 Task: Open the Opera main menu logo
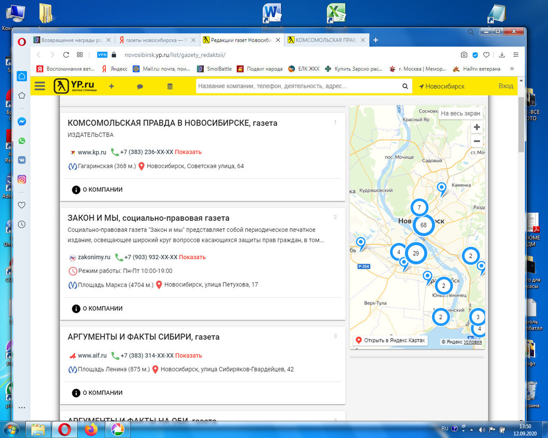click(21, 42)
